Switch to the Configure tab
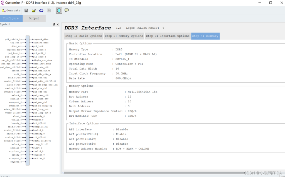The image size is (285, 177). (x=11, y=18)
